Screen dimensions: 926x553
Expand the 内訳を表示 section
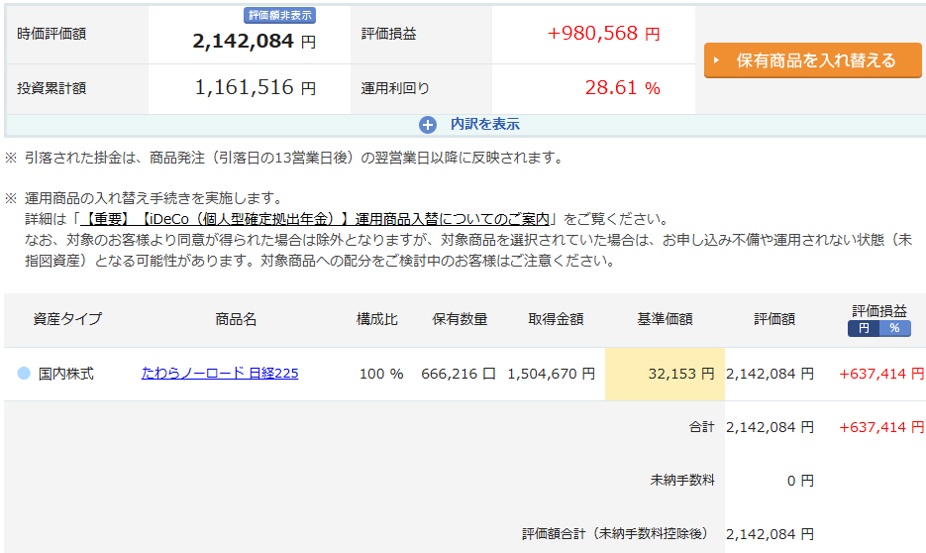484,125
